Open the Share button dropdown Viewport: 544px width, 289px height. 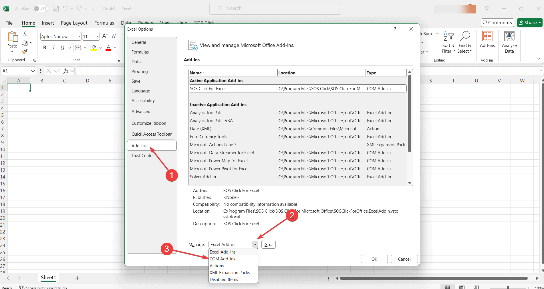540,23
